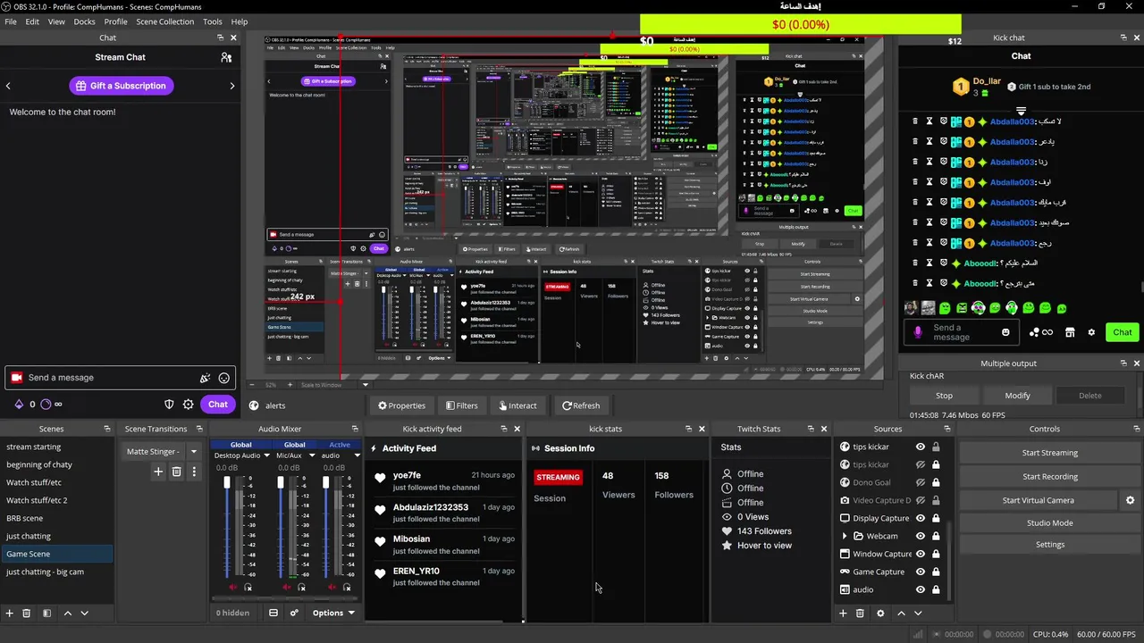Move scene down arrow in Scenes panel
Image resolution: width=1144 pixels, height=643 pixels.
pyautogui.click(x=85, y=614)
